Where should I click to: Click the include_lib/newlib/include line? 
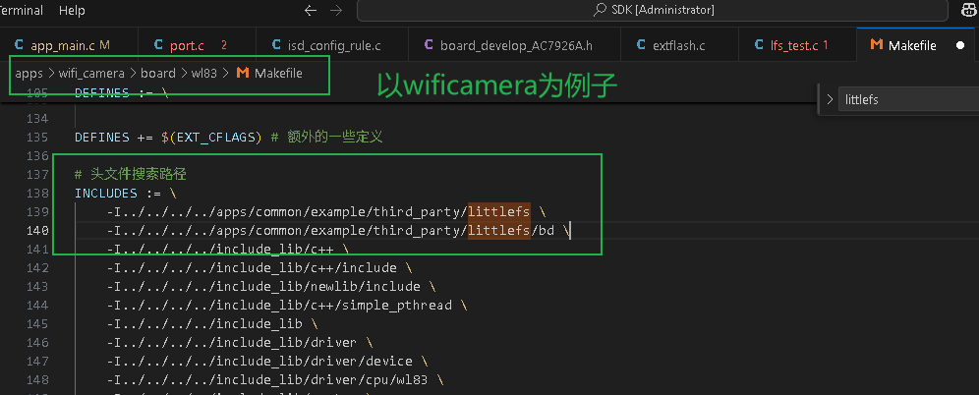[x=271, y=286]
